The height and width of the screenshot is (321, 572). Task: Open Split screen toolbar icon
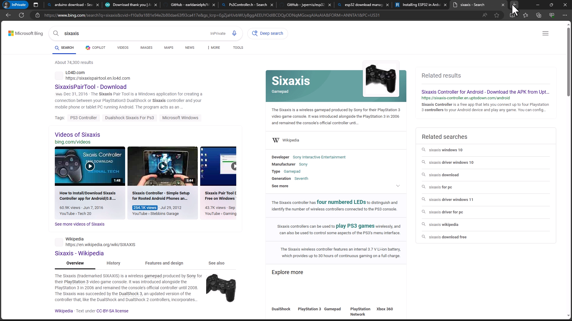(x=512, y=15)
